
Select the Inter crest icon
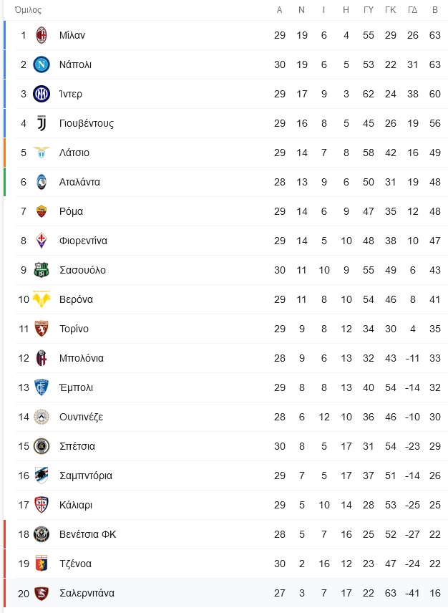coord(42,94)
